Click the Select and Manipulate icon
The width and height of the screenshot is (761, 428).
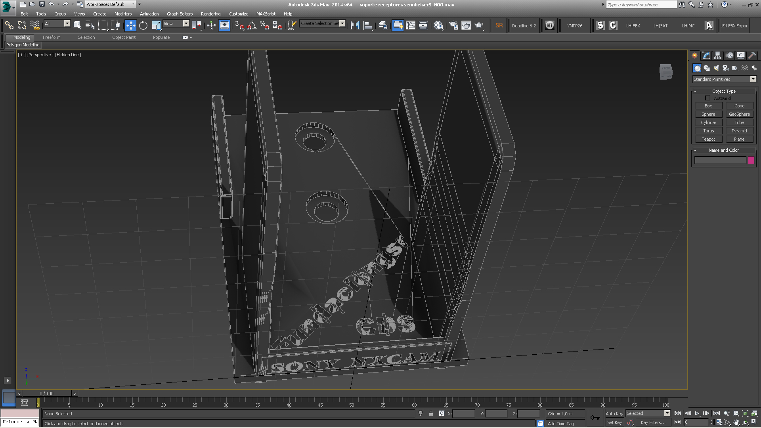[211, 25]
